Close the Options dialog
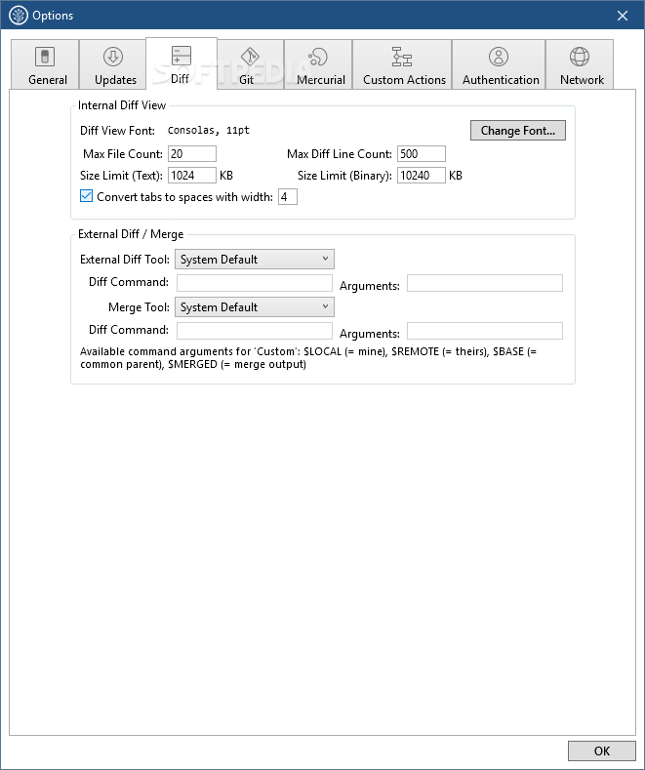The image size is (645, 770). pyautogui.click(x=623, y=16)
